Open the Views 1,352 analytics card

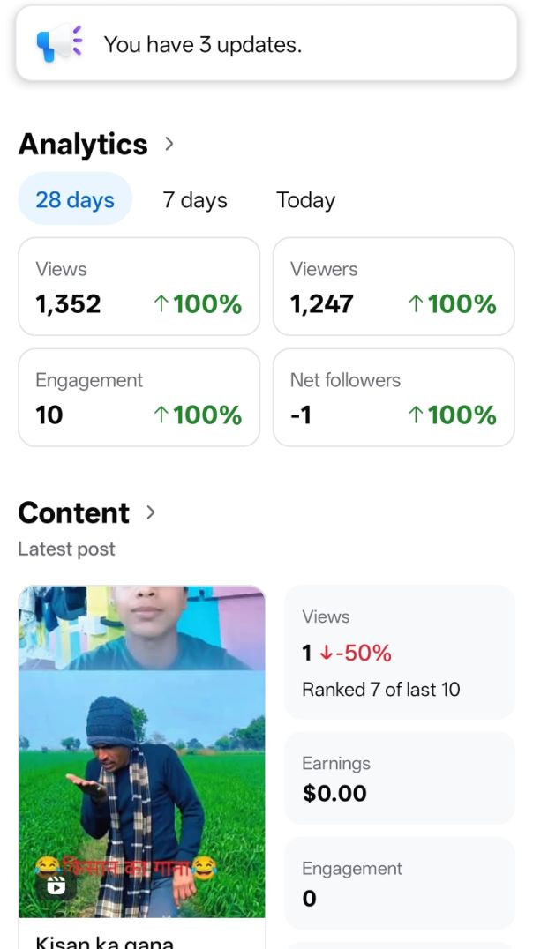pyautogui.click(x=139, y=287)
